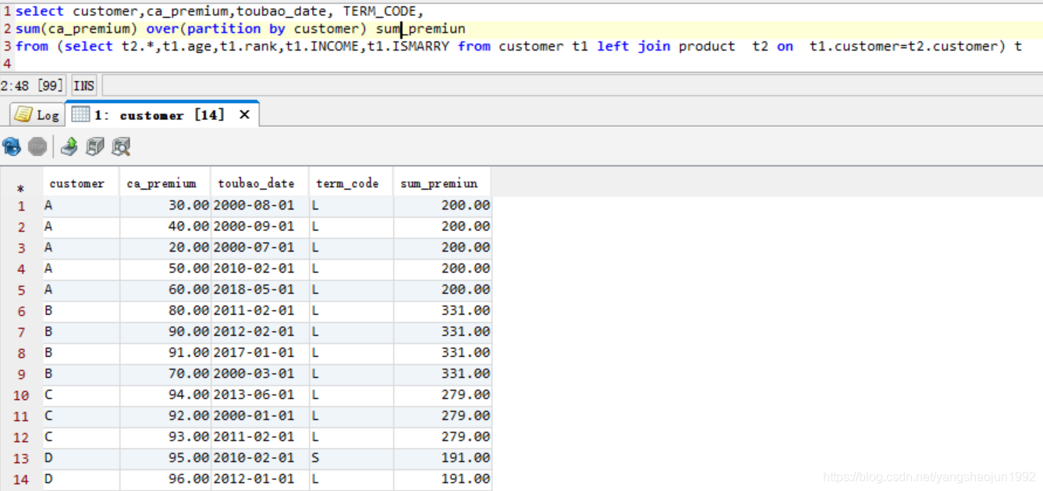Viewport: 1043px width, 491px height.
Task: Click the cursor position '2:48 [99]' status
Action: [32, 86]
